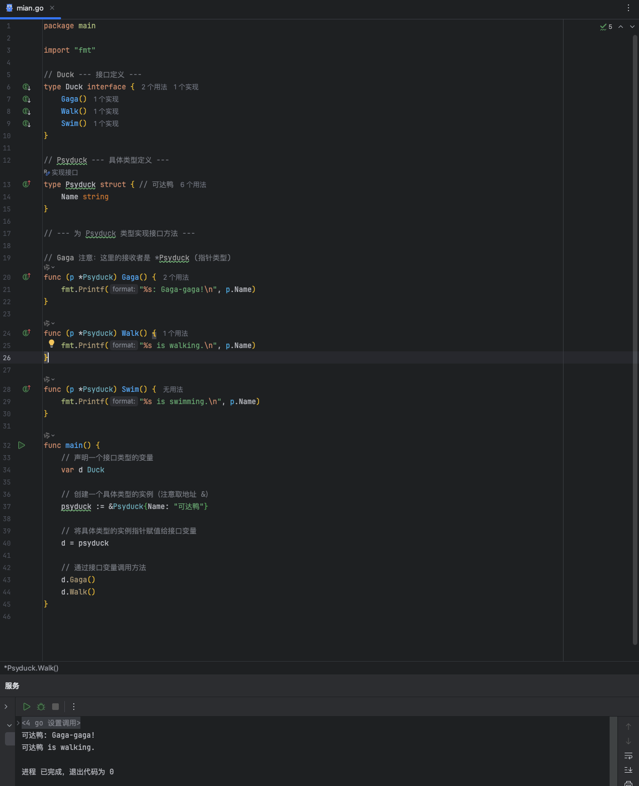The image size is (639, 786).
Task: Click implements gutter icon beside Swim method
Action: click(26, 389)
